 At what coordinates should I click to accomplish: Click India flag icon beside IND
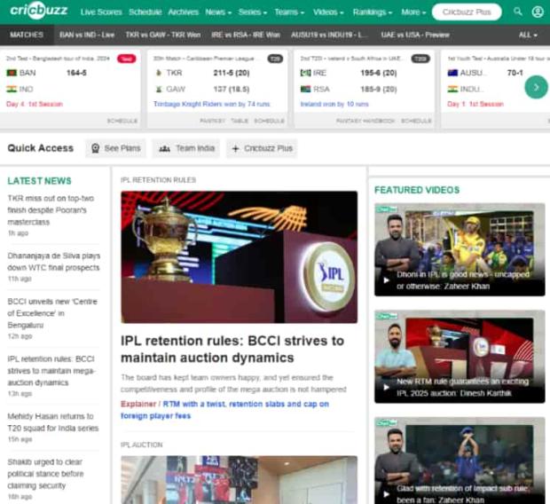click(x=12, y=89)
